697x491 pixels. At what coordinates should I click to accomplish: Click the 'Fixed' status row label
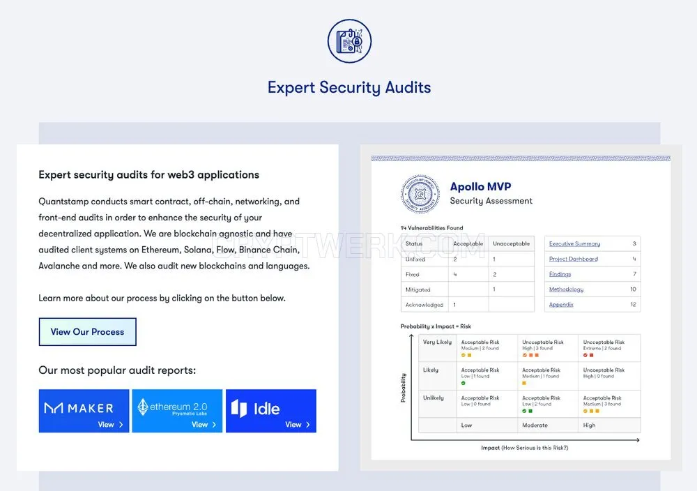(412, 274)
